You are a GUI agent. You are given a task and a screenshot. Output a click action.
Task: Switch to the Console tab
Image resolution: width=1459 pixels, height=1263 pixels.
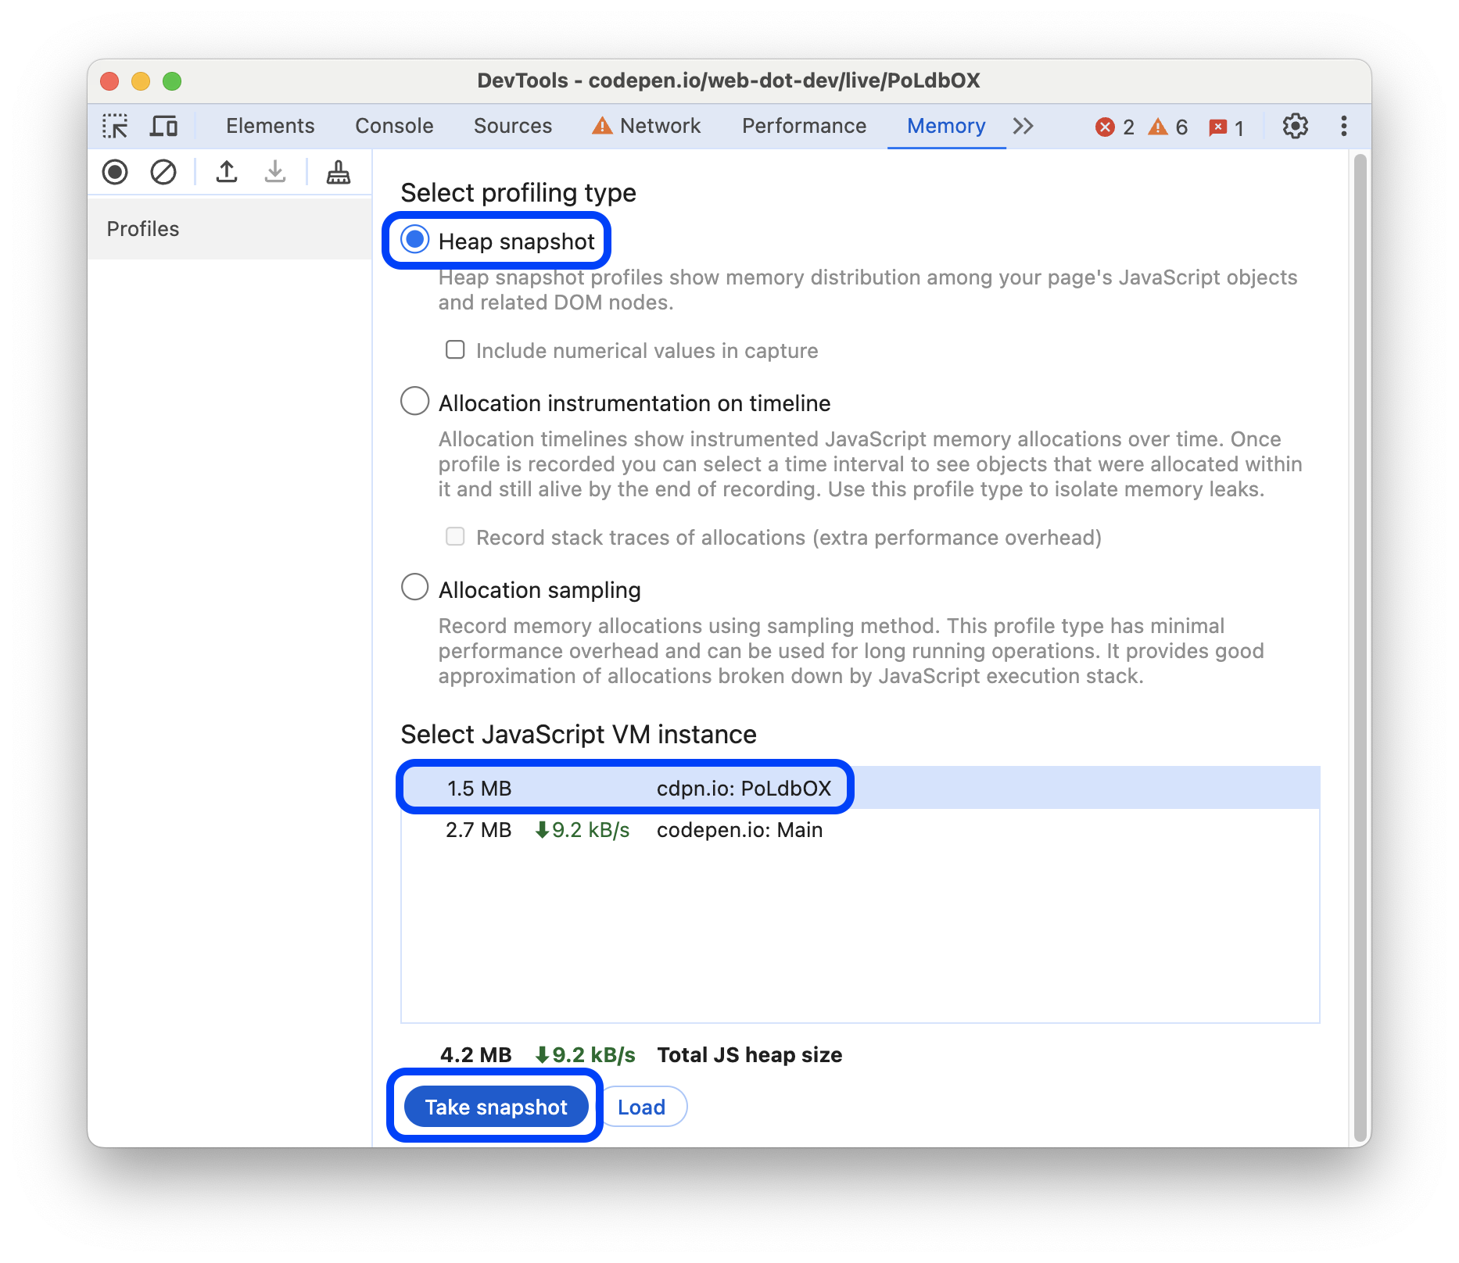pos(394,125)
